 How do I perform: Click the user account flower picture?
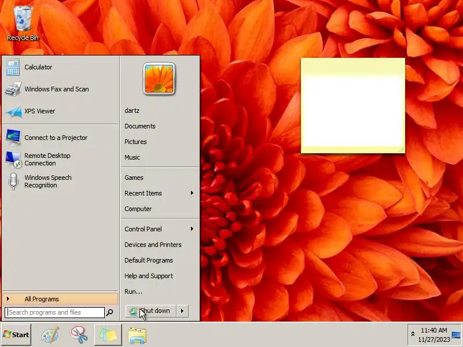tap(159, 79)
